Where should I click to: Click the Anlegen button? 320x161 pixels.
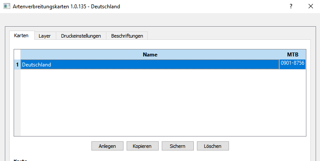pyautogui.click(x=107, y=146)
